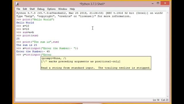The width and height of the screenshot is (184, 104).
Task: Open the Shell menu
Action: click(32, 9)
